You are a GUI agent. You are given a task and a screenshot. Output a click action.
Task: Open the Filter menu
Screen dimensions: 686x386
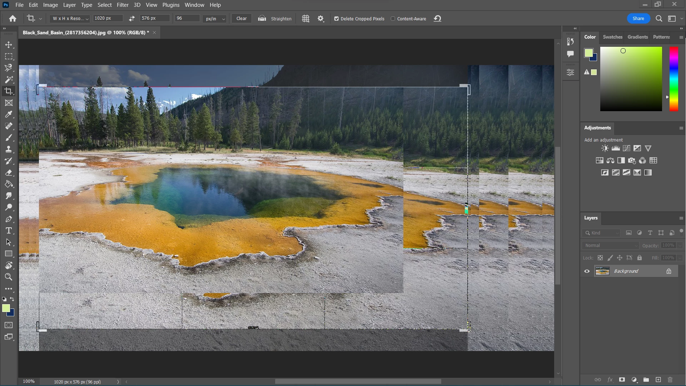click(x=122, y=5)
